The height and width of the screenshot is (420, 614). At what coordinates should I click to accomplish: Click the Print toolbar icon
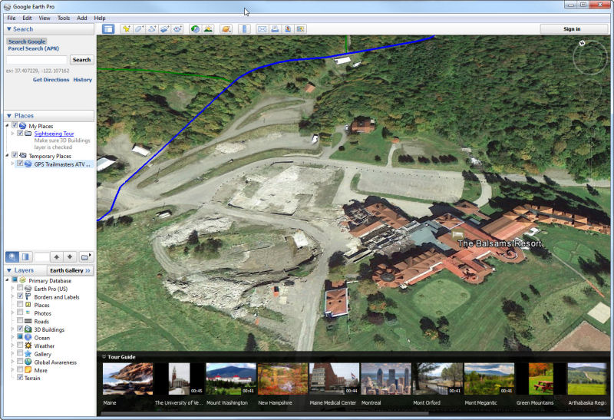pos(275,29)
